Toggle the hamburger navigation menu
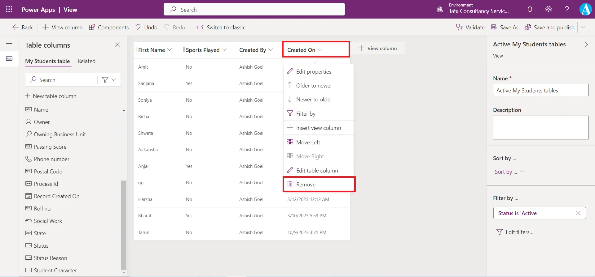 [9, 44]
